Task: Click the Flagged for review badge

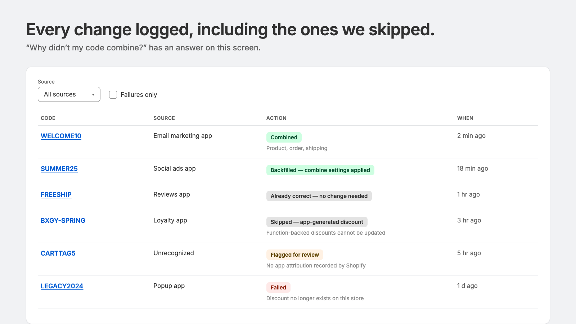Action: [294, 255]
